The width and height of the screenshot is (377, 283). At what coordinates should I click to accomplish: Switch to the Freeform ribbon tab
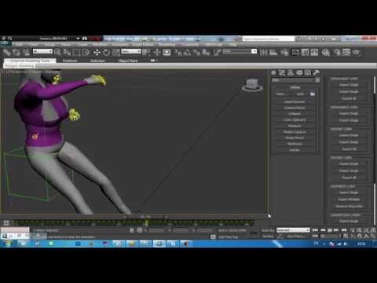70,61
